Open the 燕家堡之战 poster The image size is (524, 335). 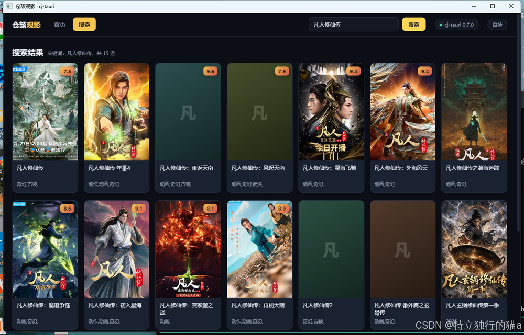coord(188,249)
